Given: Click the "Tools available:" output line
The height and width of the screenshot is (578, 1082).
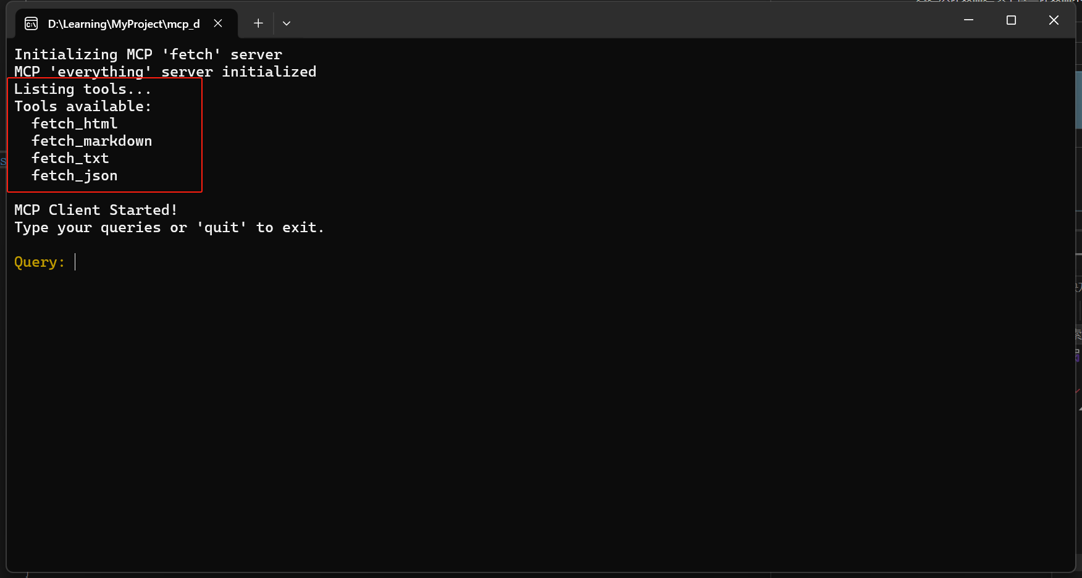Looking at the screenshot, I should pos(82,106).
